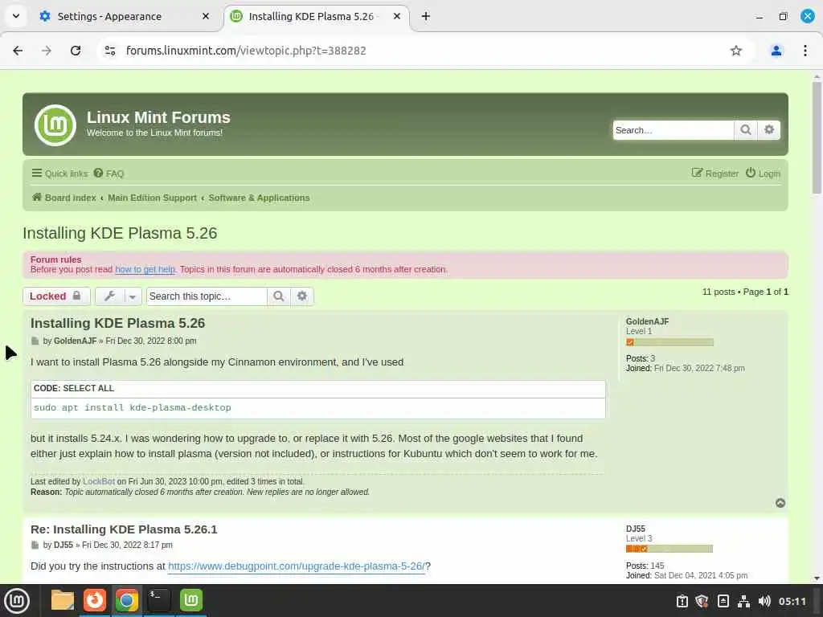Click the scroll-to-top arrow icon
The height and width of the screenshot is (617, 823).
click(780, 503)
